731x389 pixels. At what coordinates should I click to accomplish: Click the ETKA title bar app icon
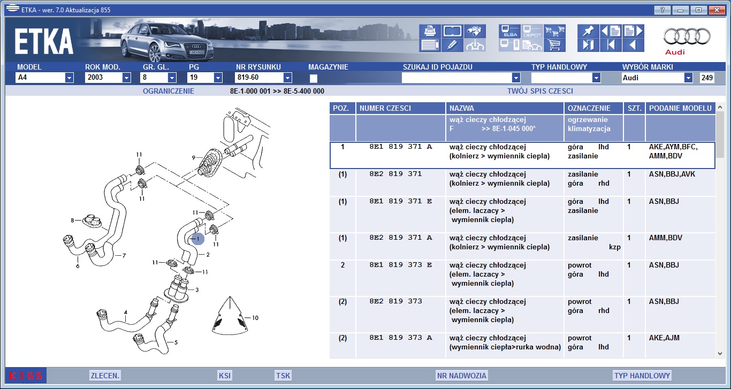point(12,10)
